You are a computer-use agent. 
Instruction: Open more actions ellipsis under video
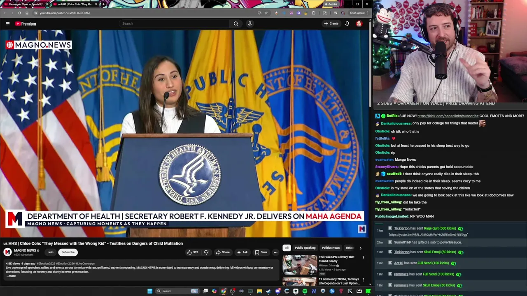coord(275,252)
